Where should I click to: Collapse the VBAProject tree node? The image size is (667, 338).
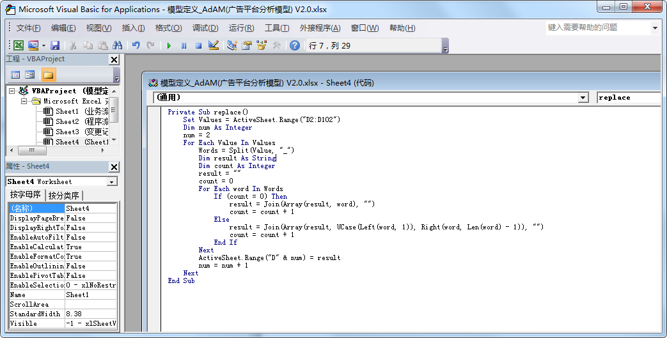click(12, 91)
